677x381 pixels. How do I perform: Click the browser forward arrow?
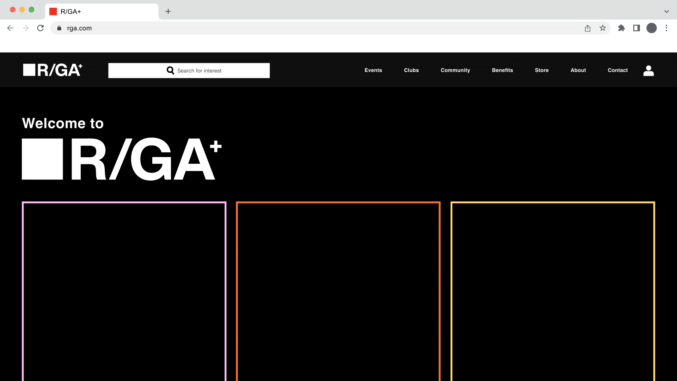(25, 28)
